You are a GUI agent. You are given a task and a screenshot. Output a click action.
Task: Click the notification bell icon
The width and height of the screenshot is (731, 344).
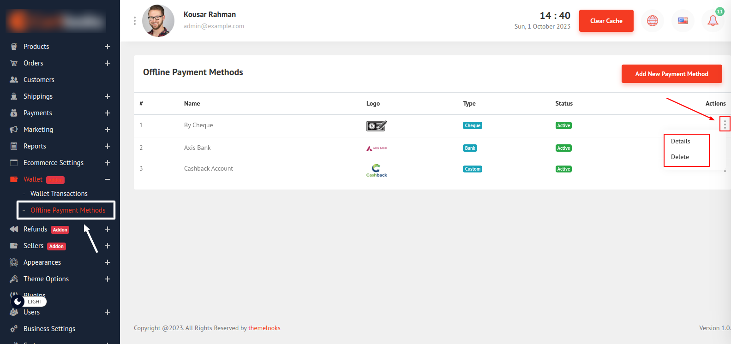[713, 21]
